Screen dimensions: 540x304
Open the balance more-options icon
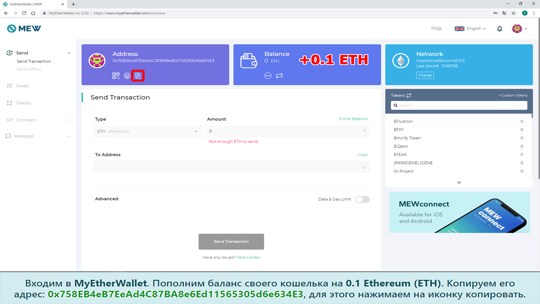(x=268, y=76)
